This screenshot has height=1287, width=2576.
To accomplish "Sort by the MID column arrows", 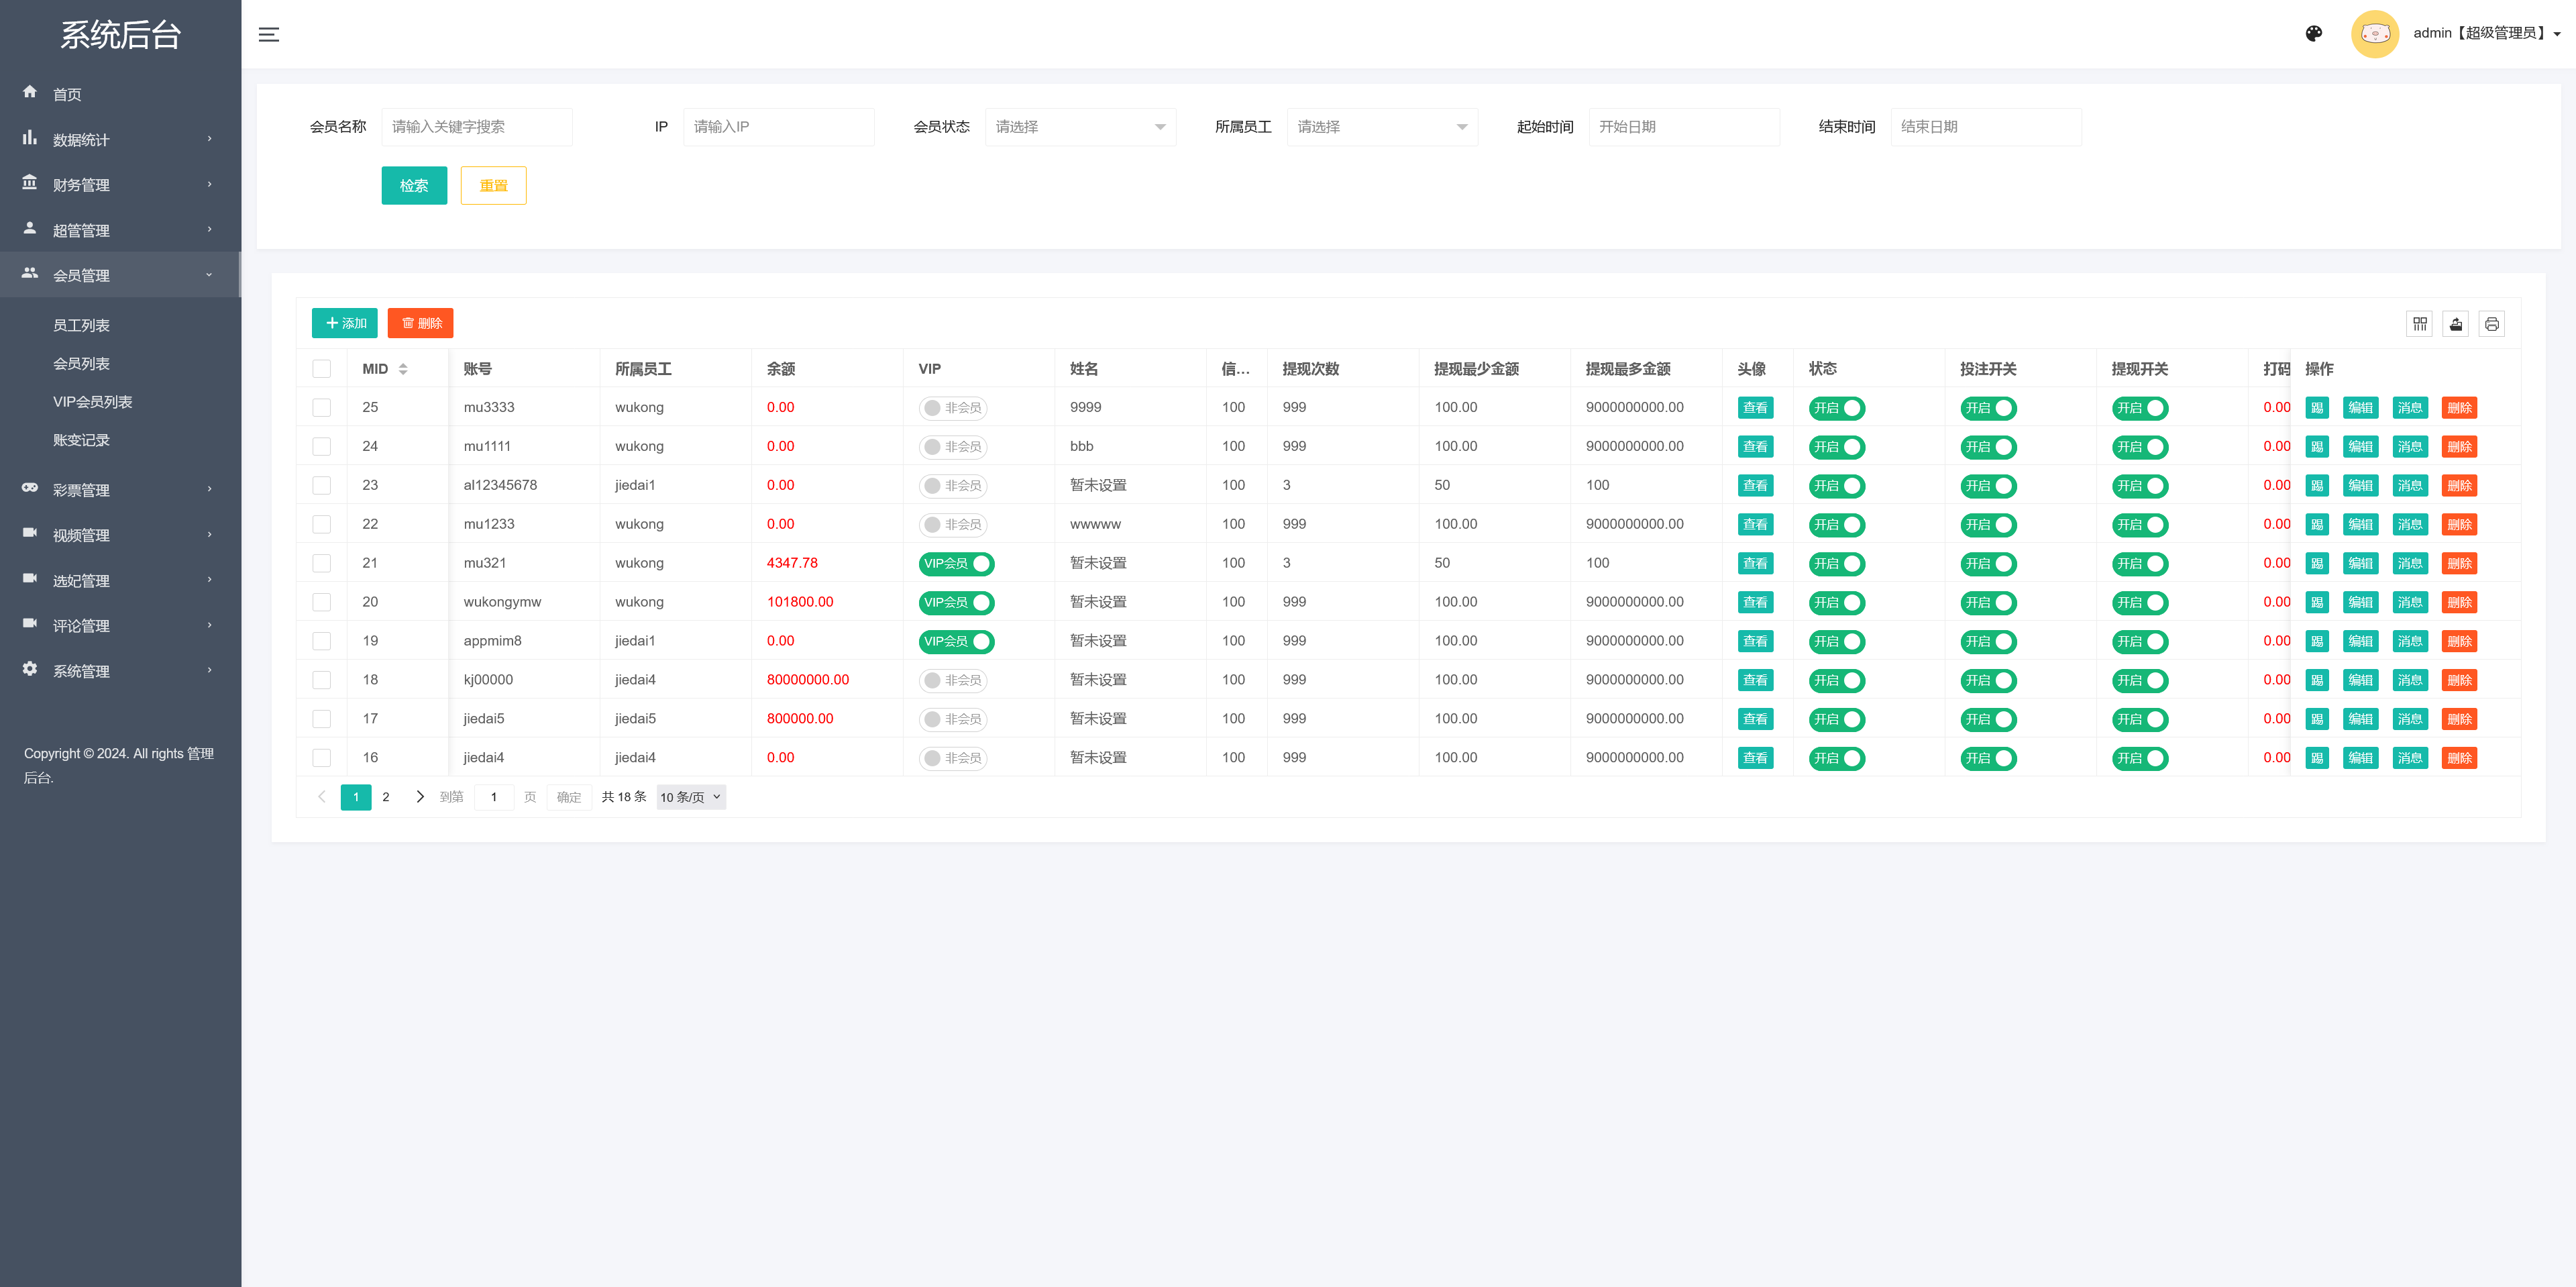I will (x=403, y=369).
